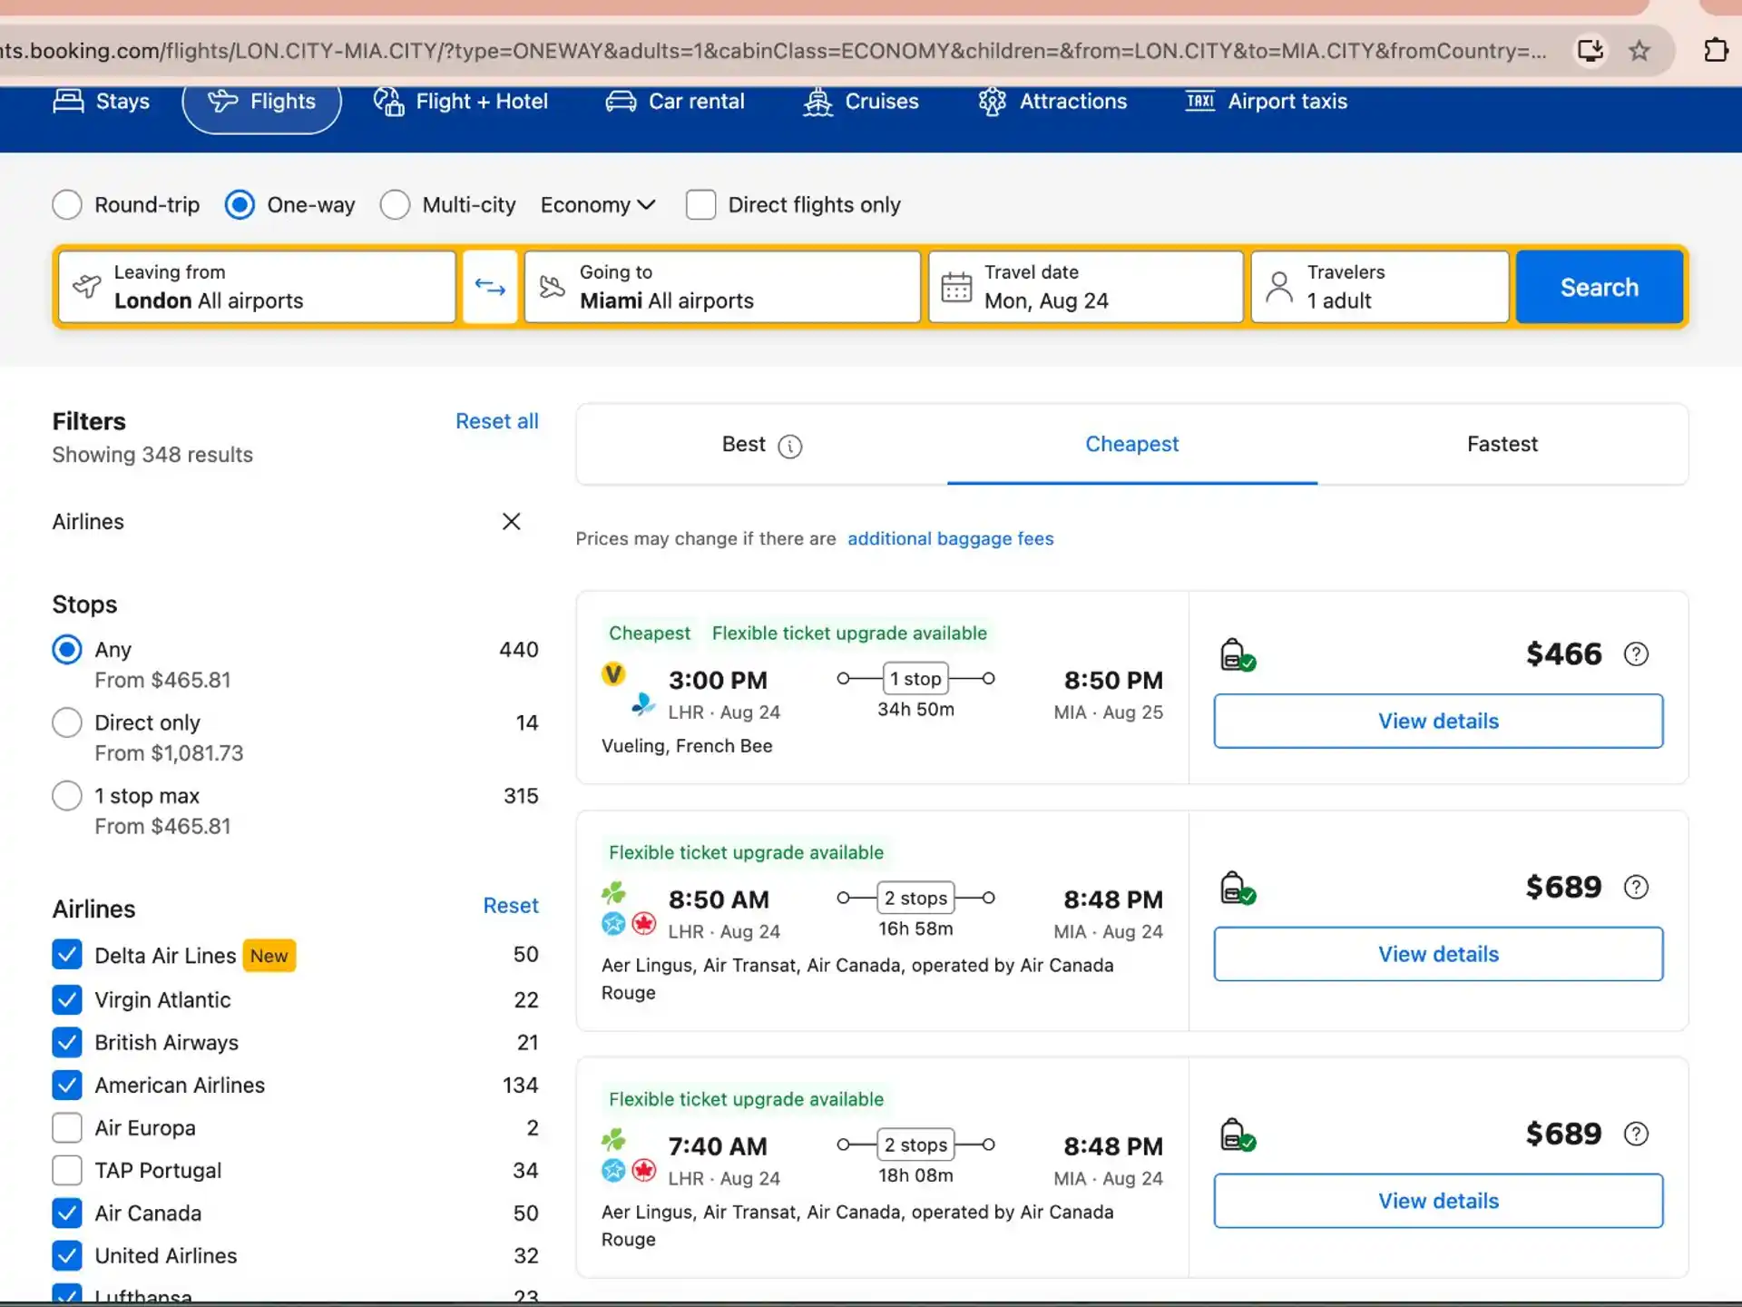
Task: Switch to the Fastest sorting tab
Action: tap(1502, 445)
